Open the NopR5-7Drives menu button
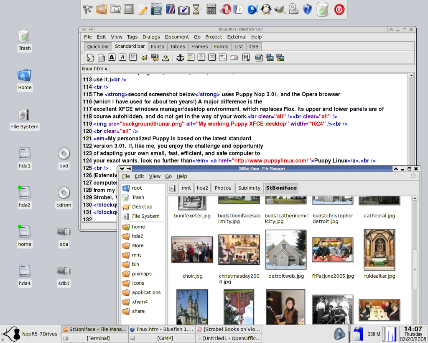Viewport: 428px width, 343px height. tap(30, 334)
